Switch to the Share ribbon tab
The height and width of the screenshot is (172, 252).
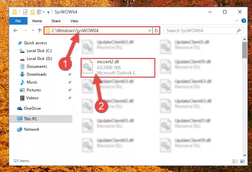(56, 21)
